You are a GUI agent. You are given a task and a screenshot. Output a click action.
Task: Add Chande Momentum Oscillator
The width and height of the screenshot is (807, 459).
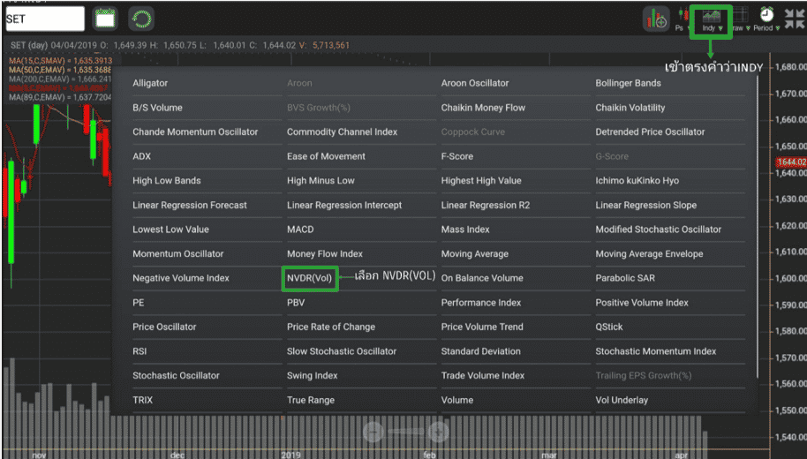[x=195, y=132]
